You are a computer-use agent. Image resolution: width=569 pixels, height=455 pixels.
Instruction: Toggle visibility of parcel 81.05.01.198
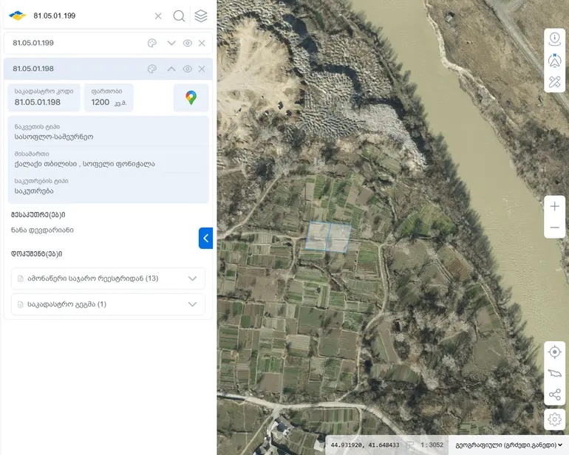click(187, 69)
